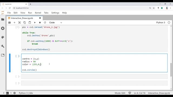Click Python 3 | Idle status text
173x97 pixels.
(x=26, y=93)
